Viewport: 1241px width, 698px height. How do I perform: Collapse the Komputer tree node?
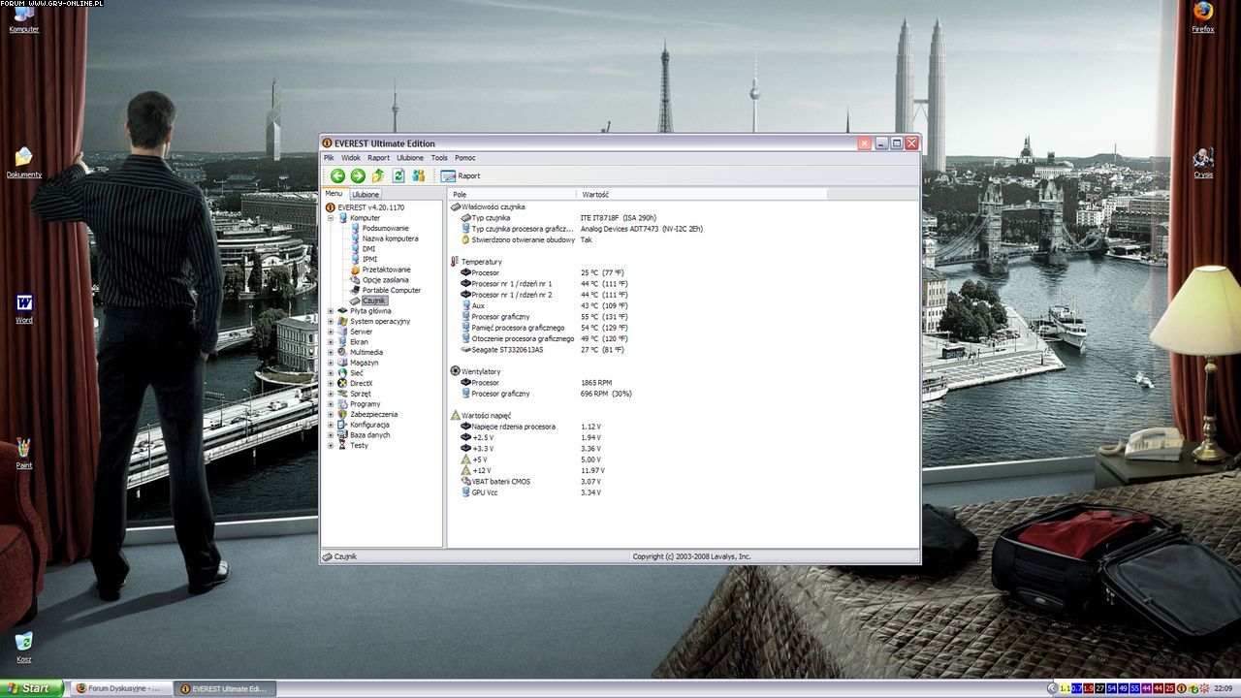(x=331, y=218)
